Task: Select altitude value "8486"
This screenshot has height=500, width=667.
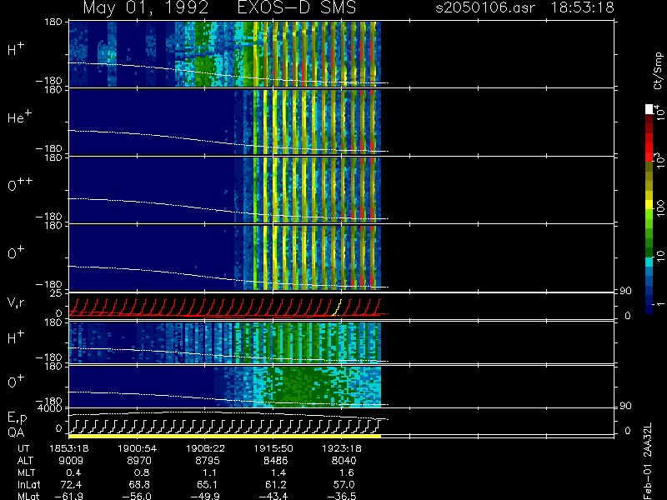Action: (275, 461)
